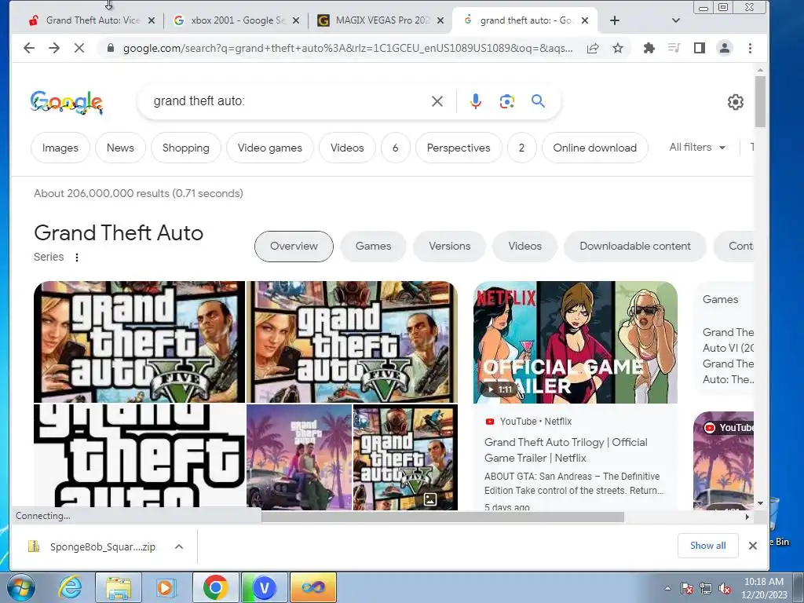The height and width of the screenshot is (603, 804).
Task: Open the purple palm-tree GTA VI image
Action: 299,457
